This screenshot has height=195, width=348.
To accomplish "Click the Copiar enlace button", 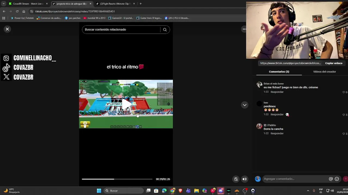I will coord(334,63).
